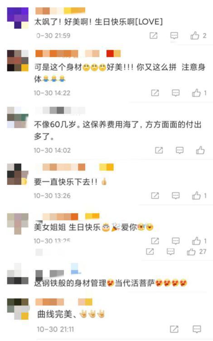Share the 曲线完美 comment

coord(174,329)
